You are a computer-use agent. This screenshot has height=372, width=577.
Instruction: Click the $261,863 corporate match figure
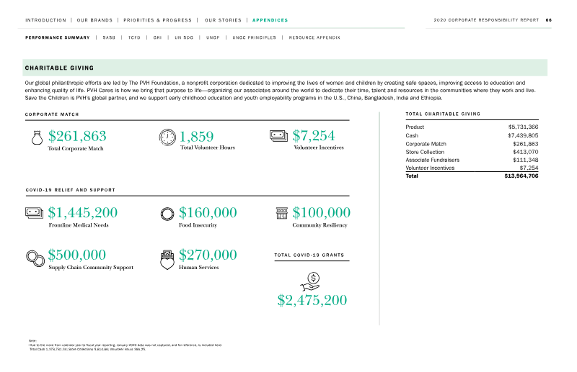point(77,136)
